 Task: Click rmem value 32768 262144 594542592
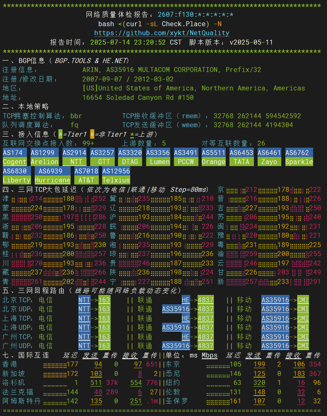click(257, 116)
